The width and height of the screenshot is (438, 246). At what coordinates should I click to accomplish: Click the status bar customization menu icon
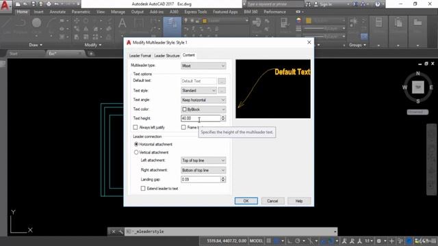tap(434, 241)
